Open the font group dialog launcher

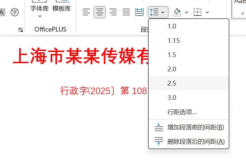coord(21,30)
